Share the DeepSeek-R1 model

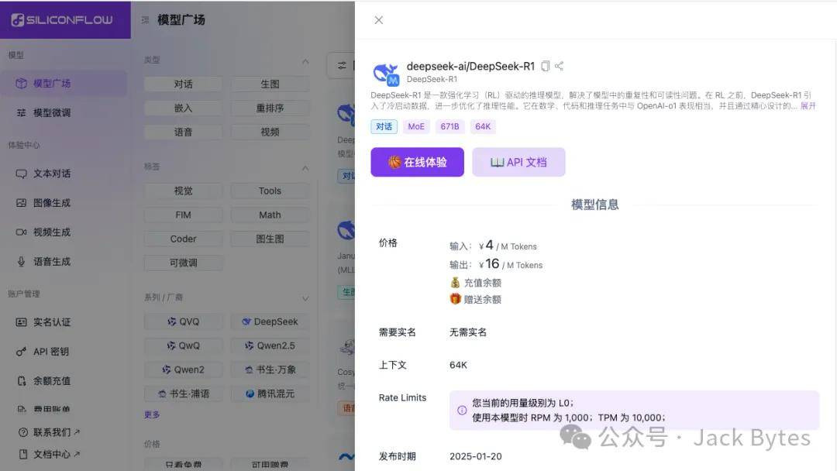pos(559,66)
